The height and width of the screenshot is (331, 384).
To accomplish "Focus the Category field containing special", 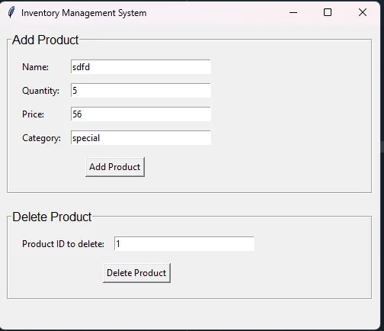I will tap(141, 138).
